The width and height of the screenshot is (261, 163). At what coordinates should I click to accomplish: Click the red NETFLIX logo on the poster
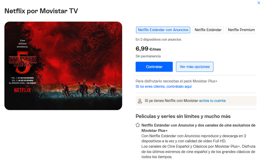click(22, 90)
